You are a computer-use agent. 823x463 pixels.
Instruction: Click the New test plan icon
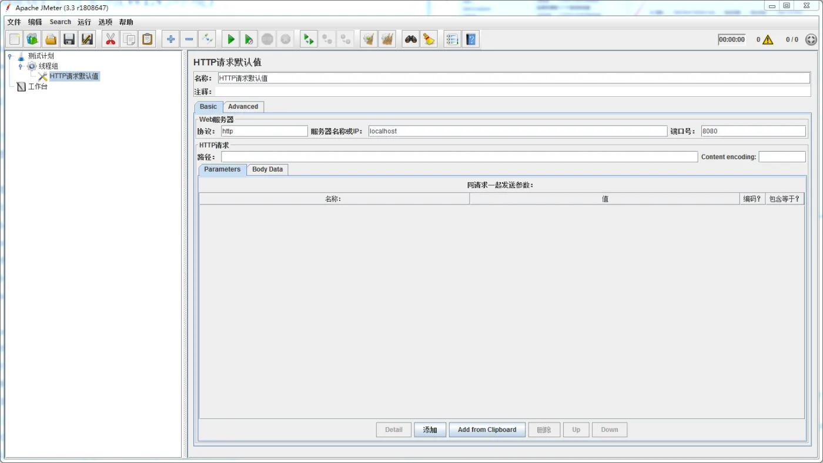pos(15,39)
